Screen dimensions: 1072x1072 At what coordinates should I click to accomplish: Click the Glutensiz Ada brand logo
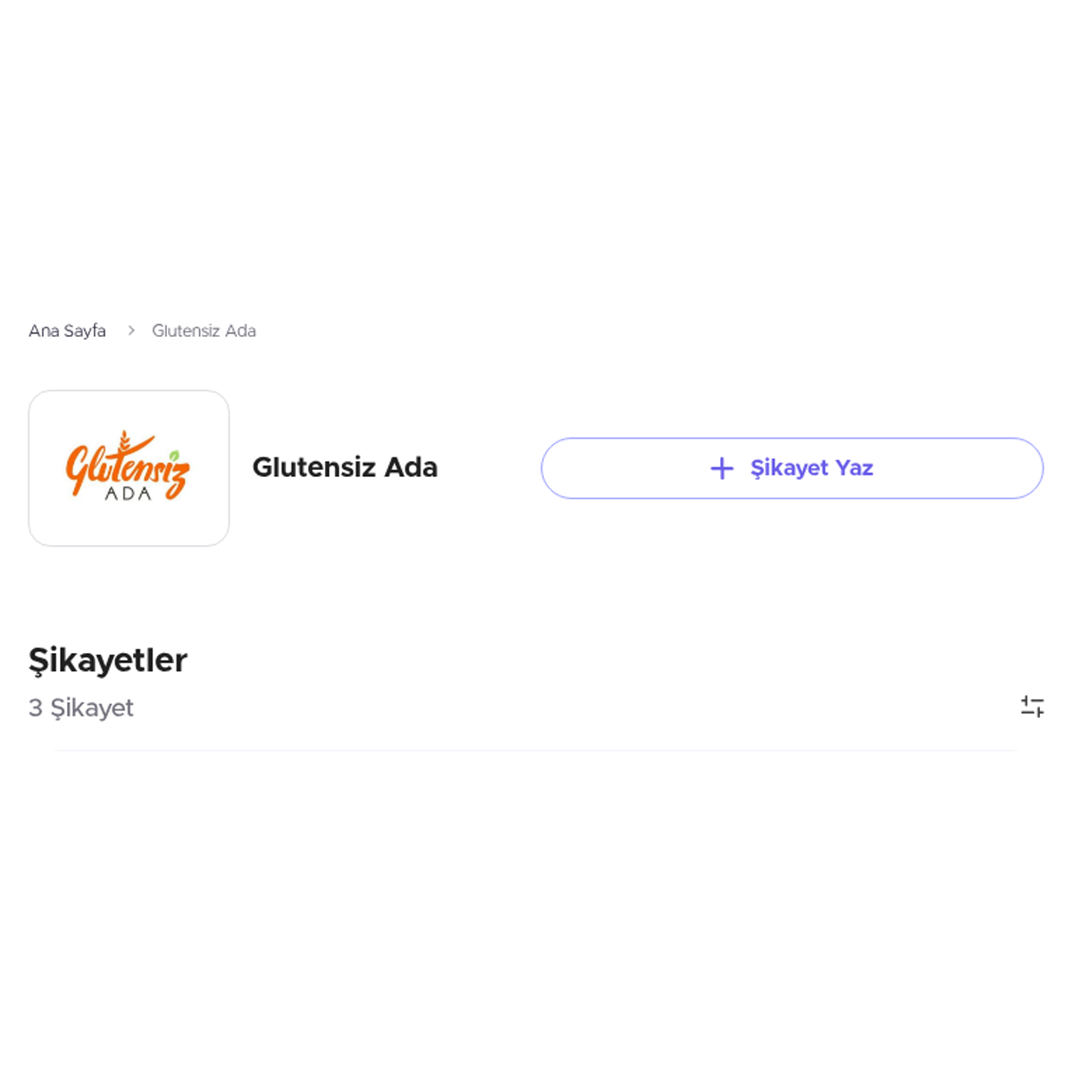click(x=129, y=468)
